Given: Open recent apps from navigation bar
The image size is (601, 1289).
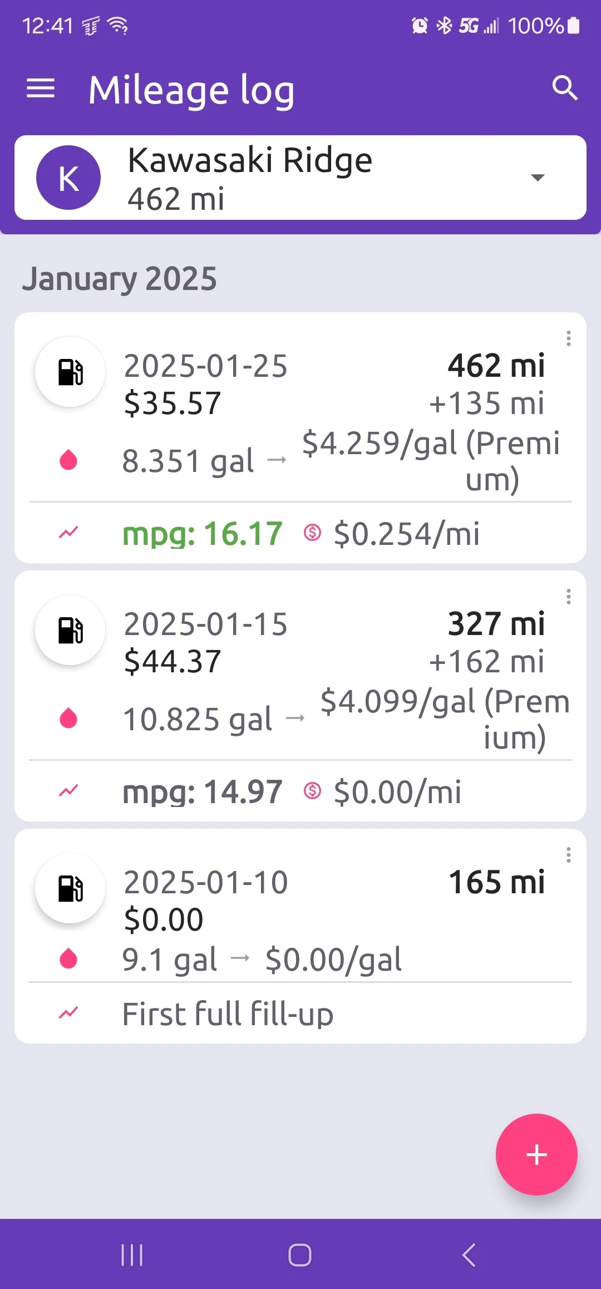Looking at the screenshot, I should [x=132, y=1255].
